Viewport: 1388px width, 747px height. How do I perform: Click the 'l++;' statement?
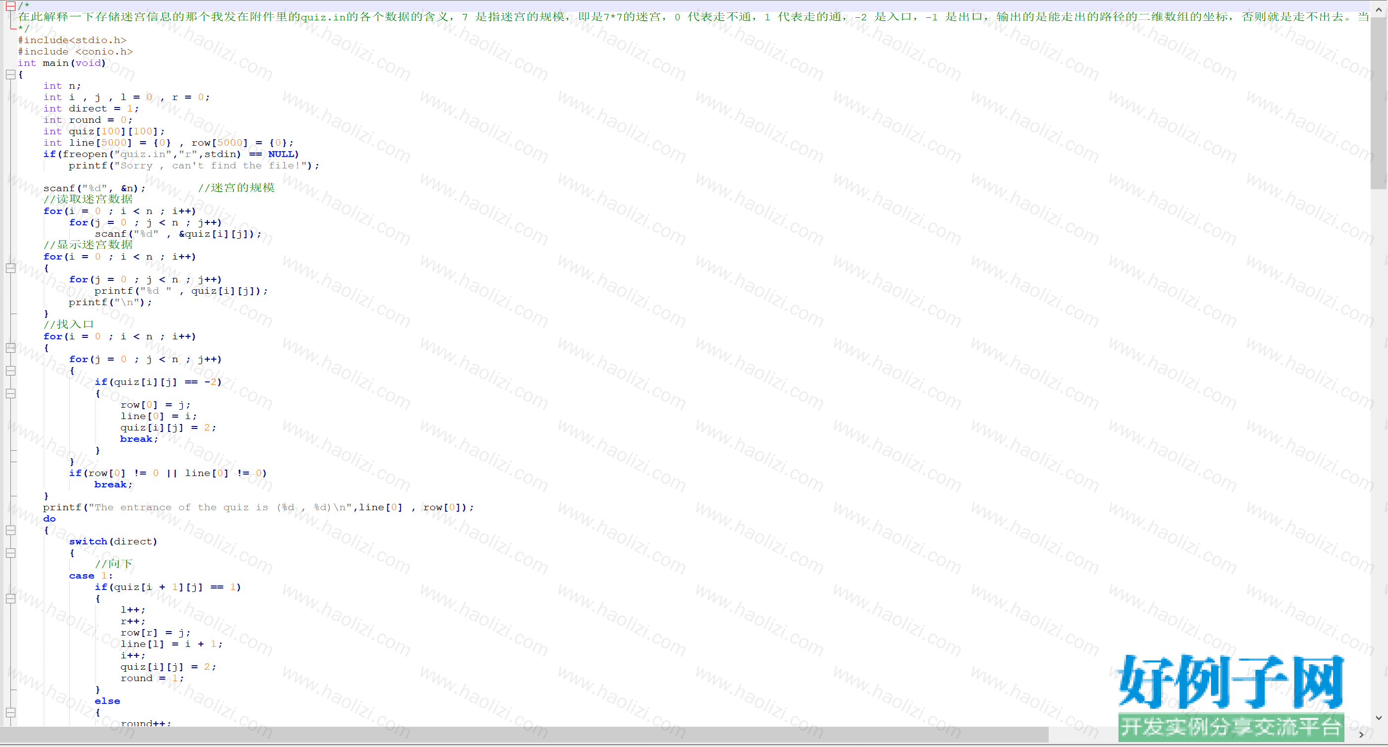click(x=133, y=610)
